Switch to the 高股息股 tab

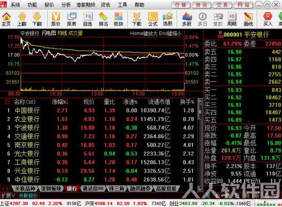166,189
